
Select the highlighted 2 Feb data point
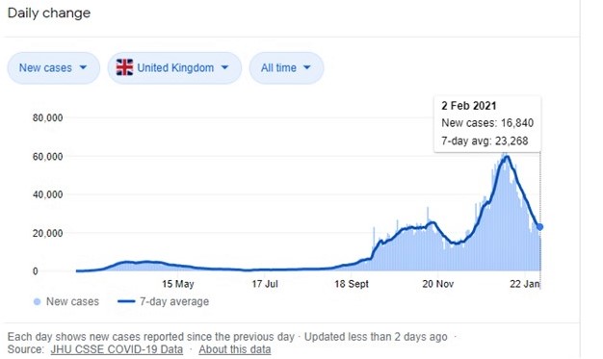click(x=540, y=227)
